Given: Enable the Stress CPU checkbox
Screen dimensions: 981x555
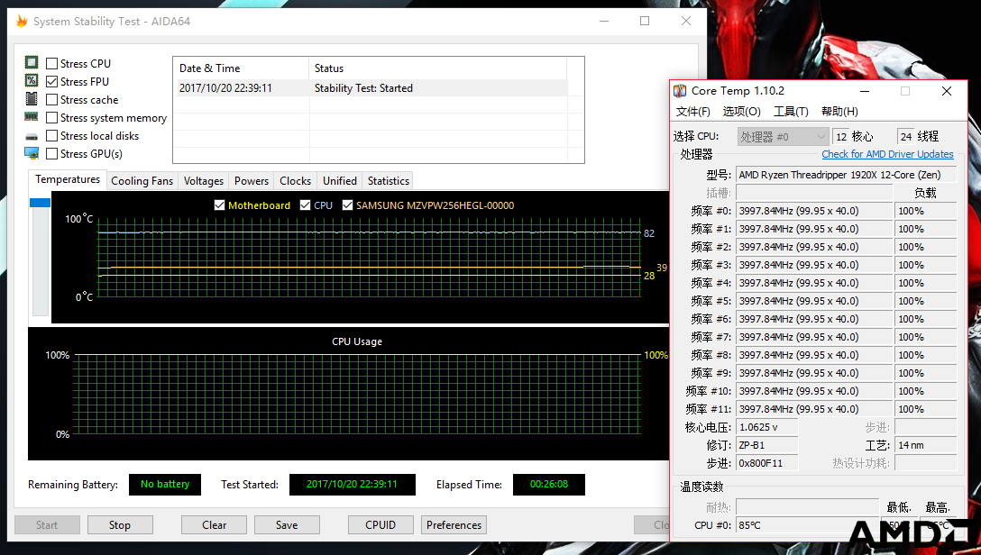Looking at the screenshot, I should point(52,64).
